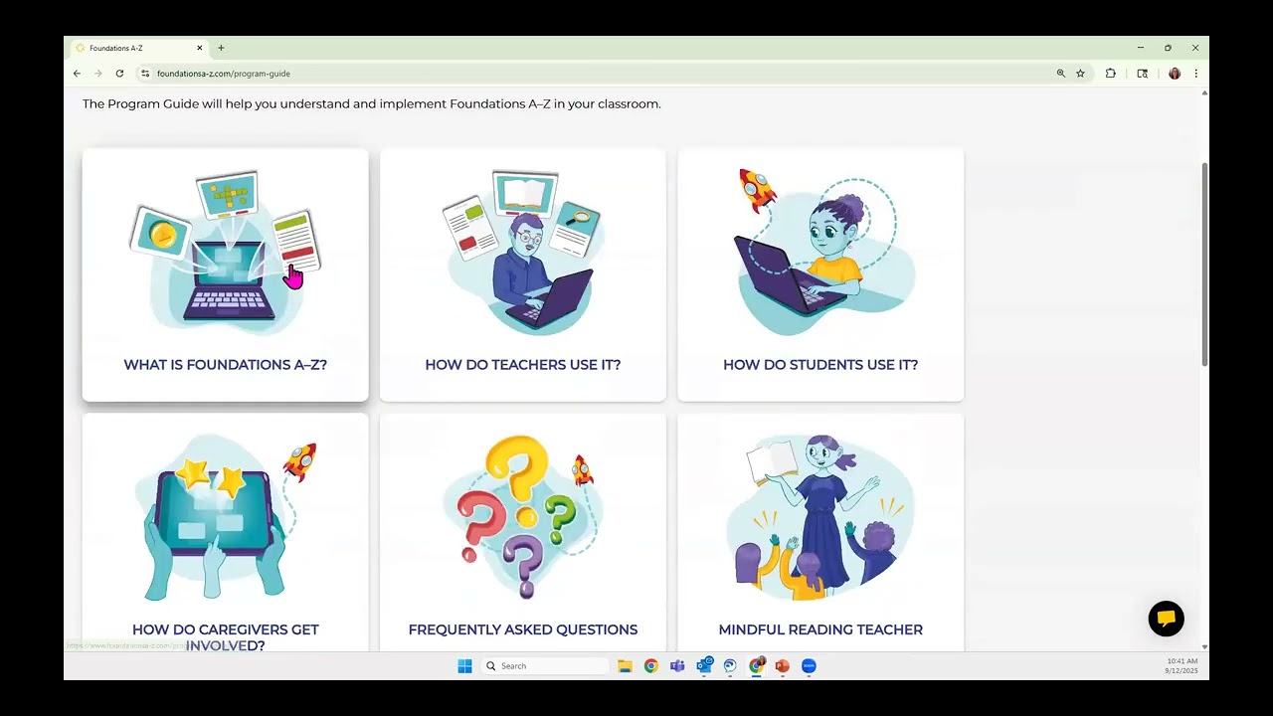Restore down the Chrome window
Viewport: 1273px width, 716px height.
[x=1168, y=48]
